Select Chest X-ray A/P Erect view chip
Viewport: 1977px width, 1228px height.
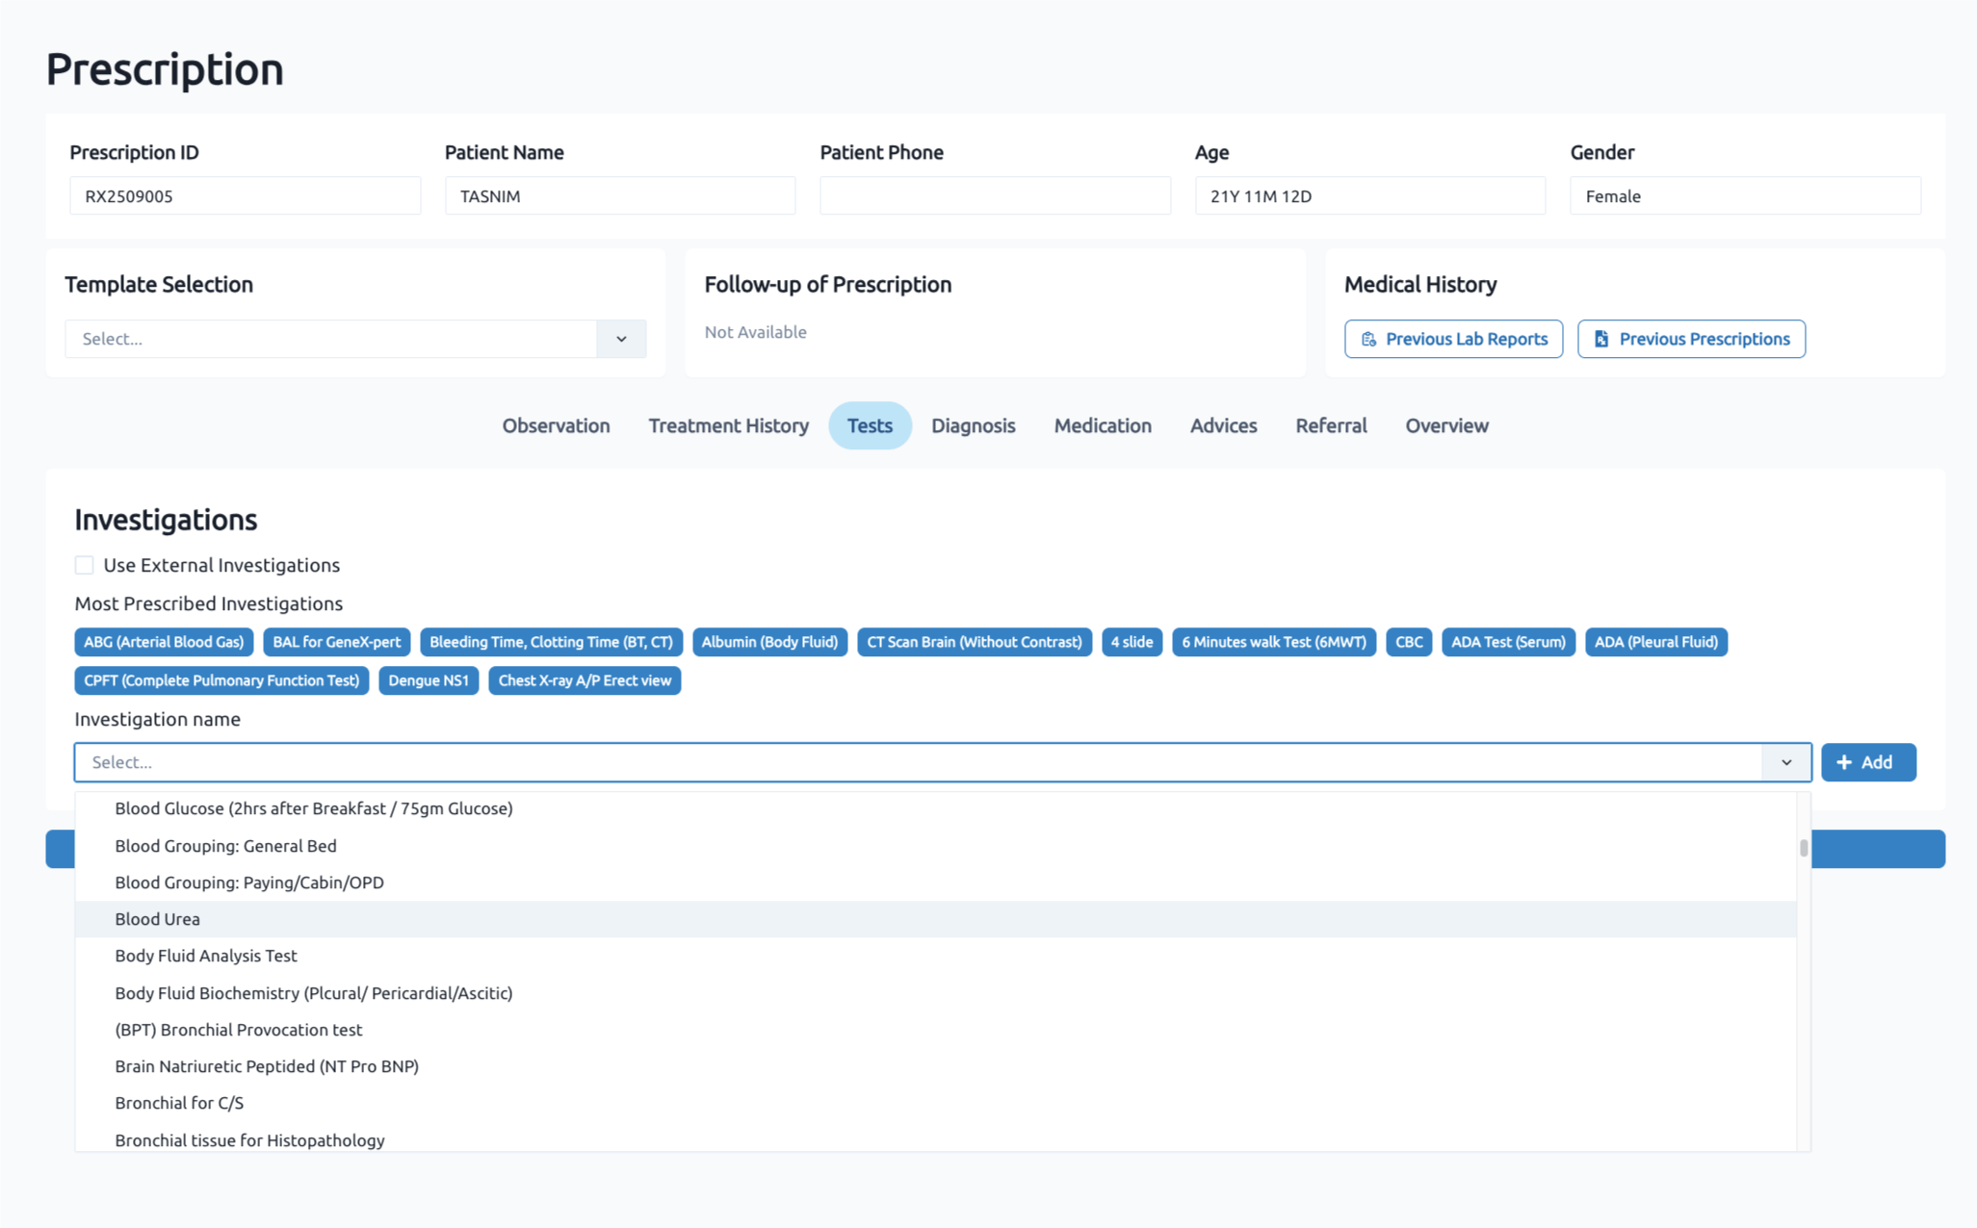coord(585,680)
